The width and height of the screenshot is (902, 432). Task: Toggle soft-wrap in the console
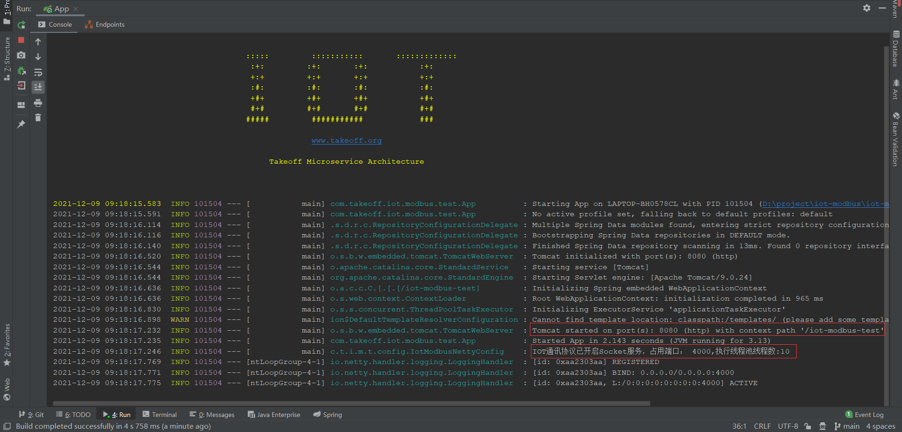[x=38, y=72]
